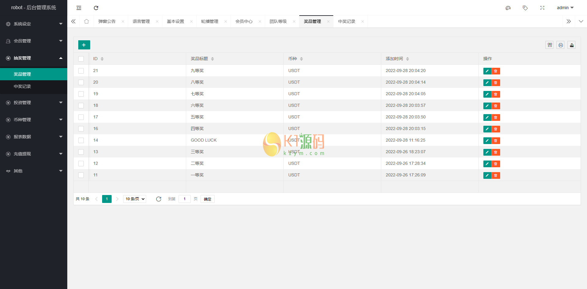This screenshot has width=587, height=289.
Task: Collapse the sidebar using the hamburger menu icon
Action: point(79,8)
